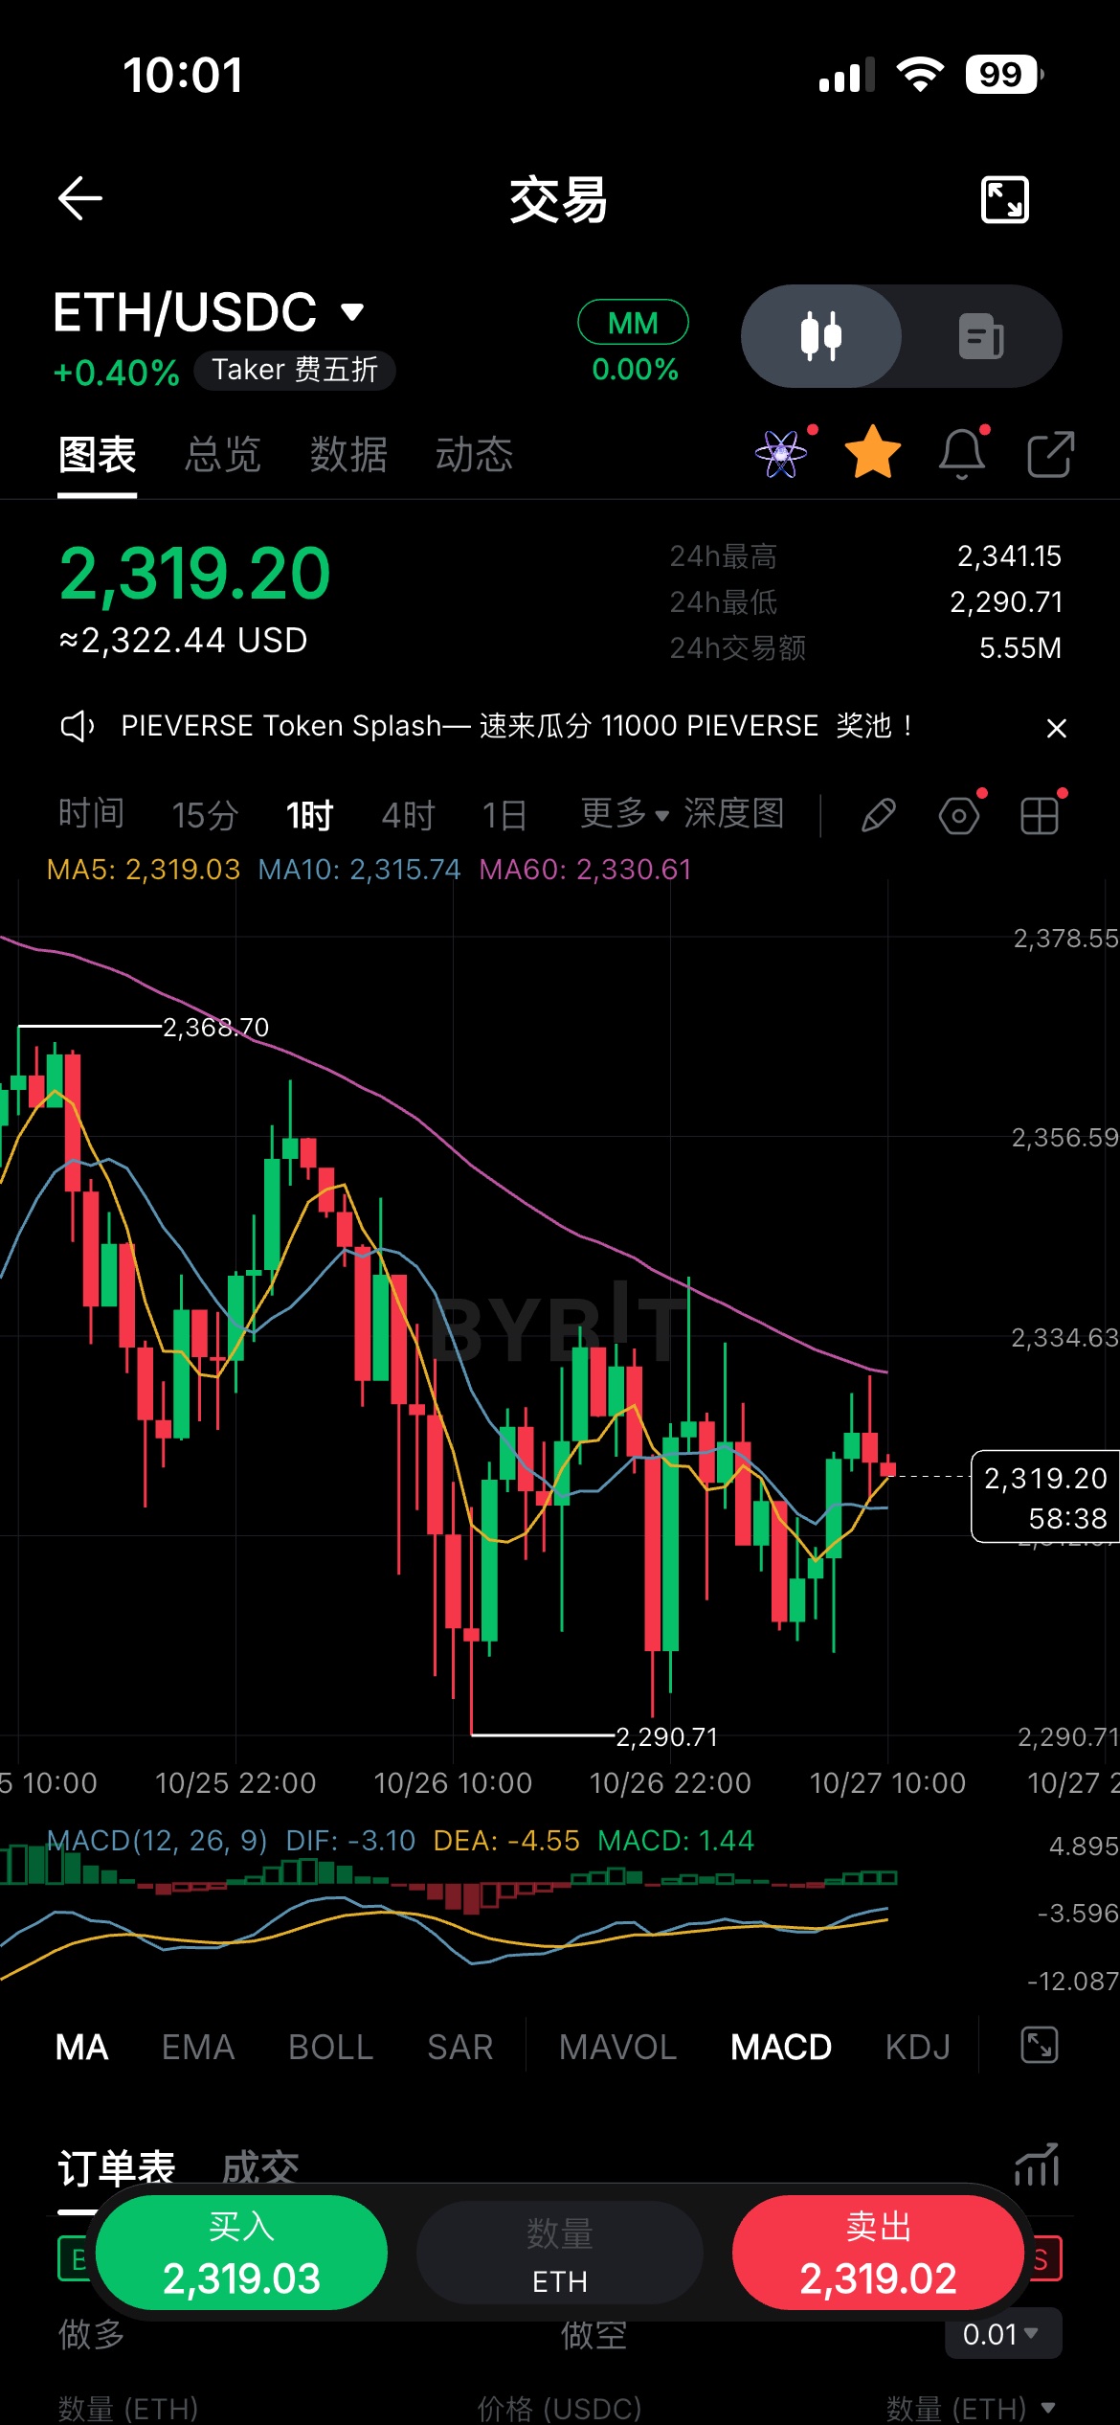Viewport: 1120px width, 2425px height.
Task: Tap the back arrow icon
Action: 80,198
